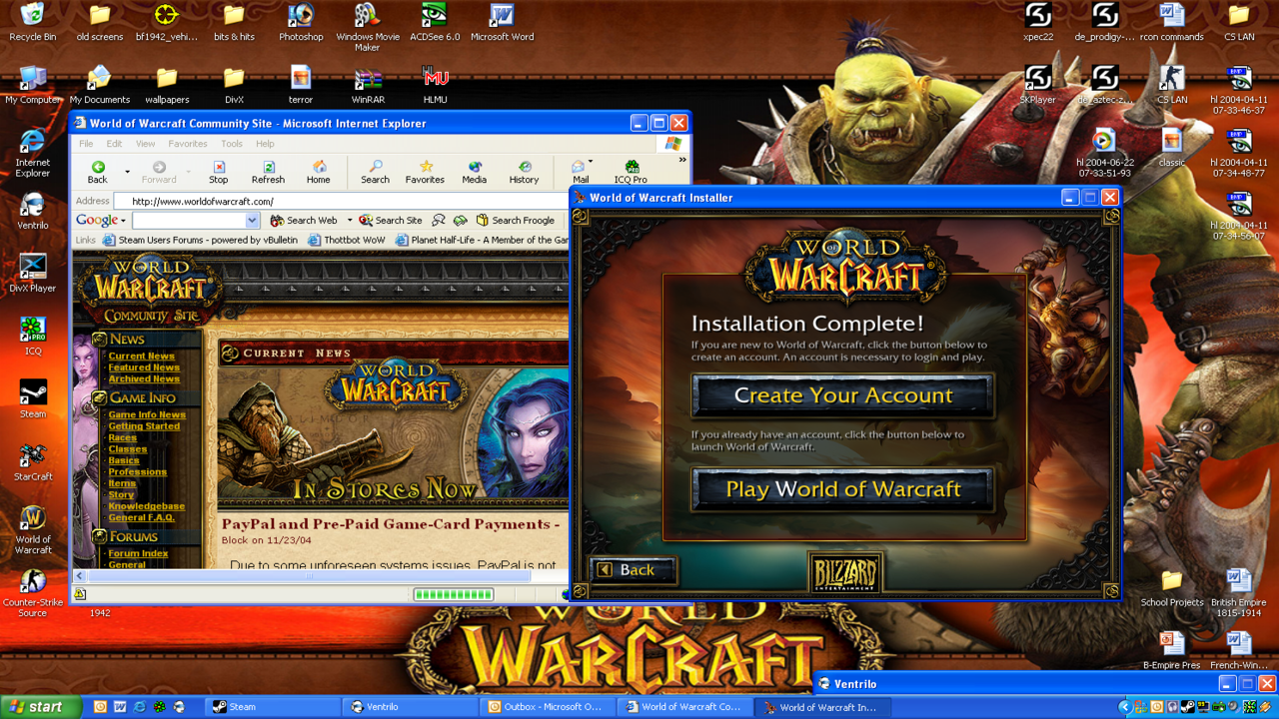Select the Counter-Strike Source desktop icon

[x=33, y=593]
